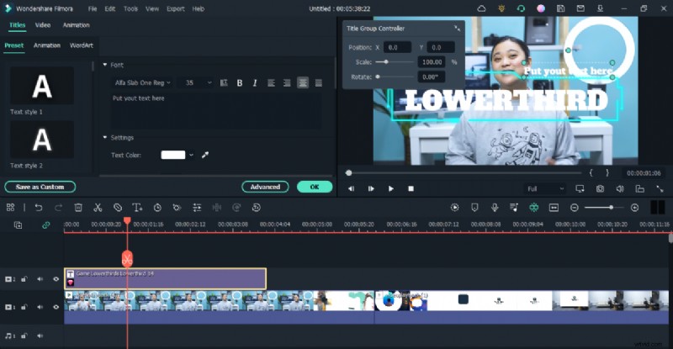Open the Alfa Slab One font dropdown
Image resolution: width=673 pixels, height=349 pixels.
click(143, 82)
